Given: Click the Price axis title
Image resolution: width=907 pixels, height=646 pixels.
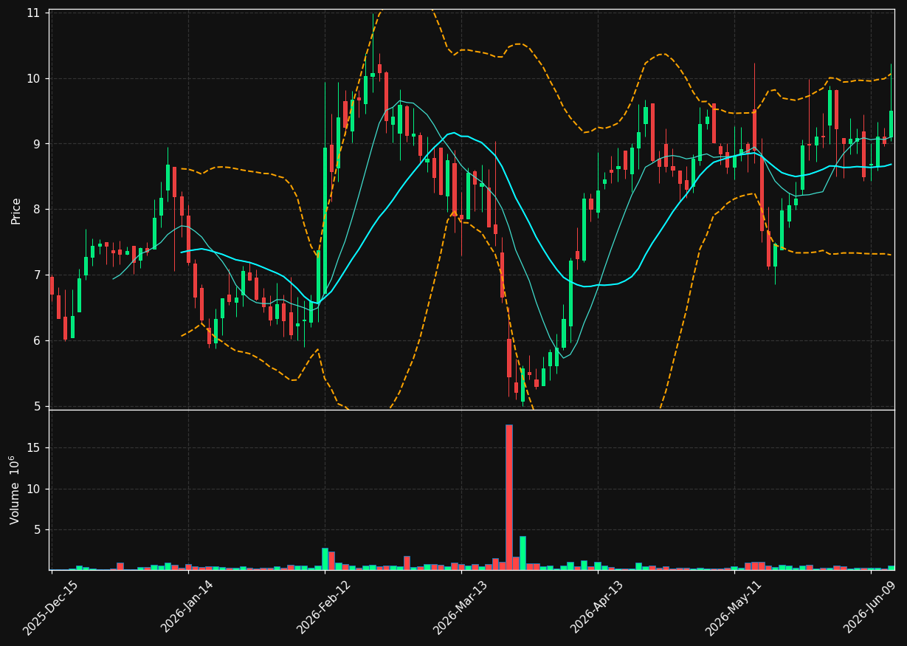Looking at the screenshot, I should click(x=16, y=210).
